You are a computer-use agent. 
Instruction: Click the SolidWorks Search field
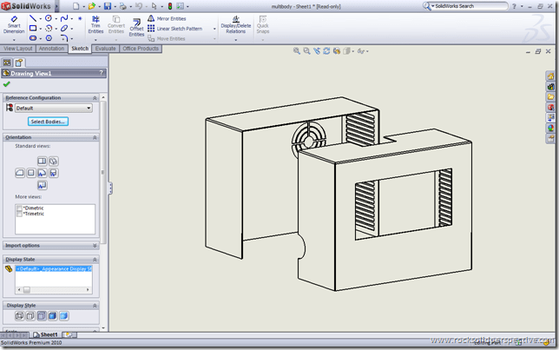pos(469,6)
